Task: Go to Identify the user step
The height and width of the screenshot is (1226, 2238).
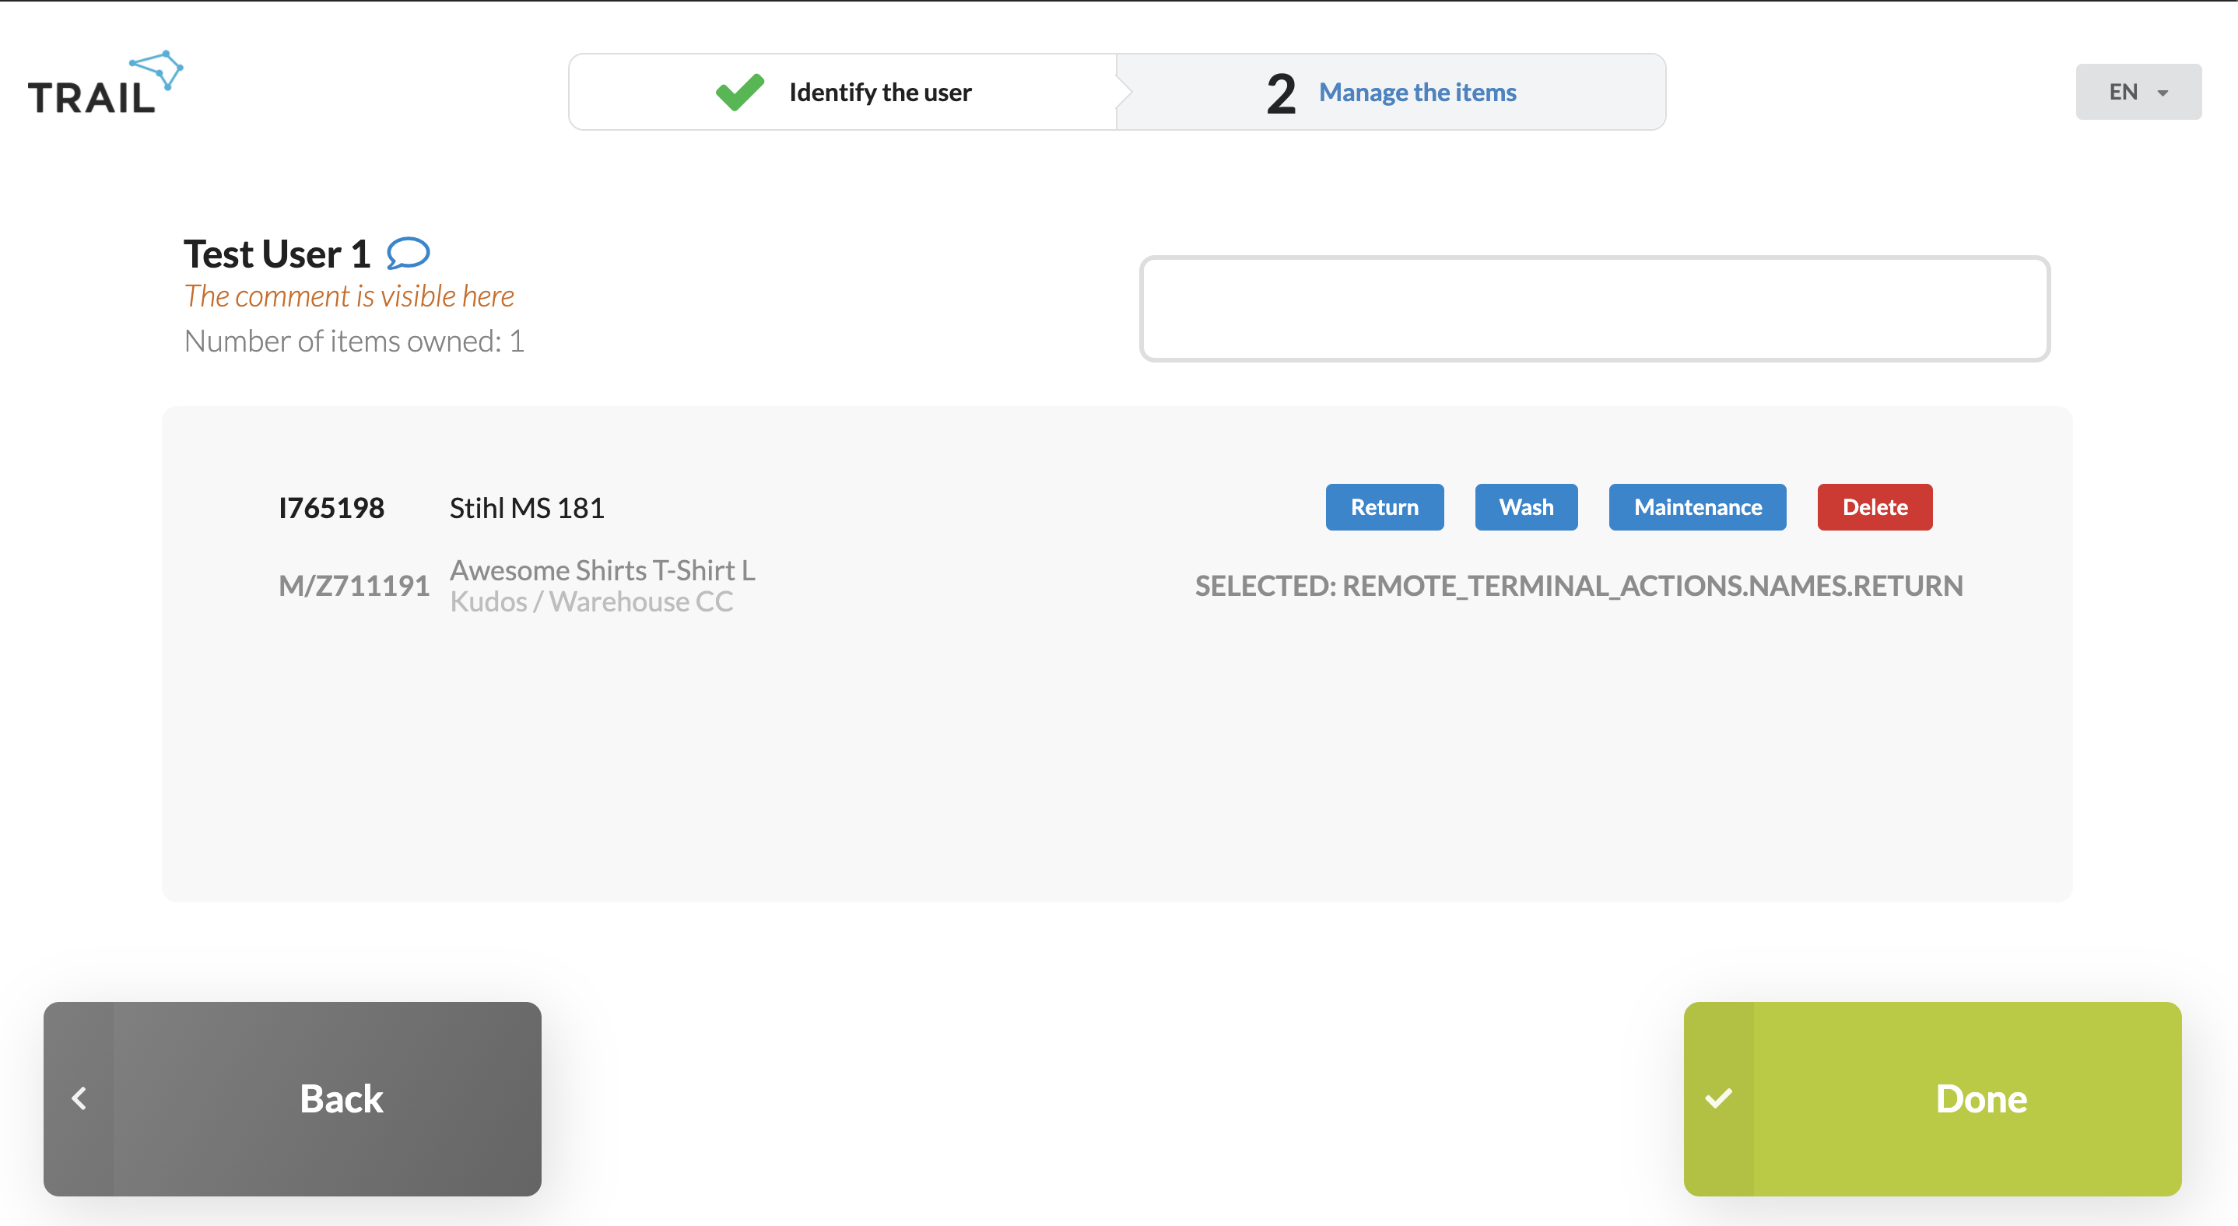Action: pyautogui.click(x=842, y=92)
